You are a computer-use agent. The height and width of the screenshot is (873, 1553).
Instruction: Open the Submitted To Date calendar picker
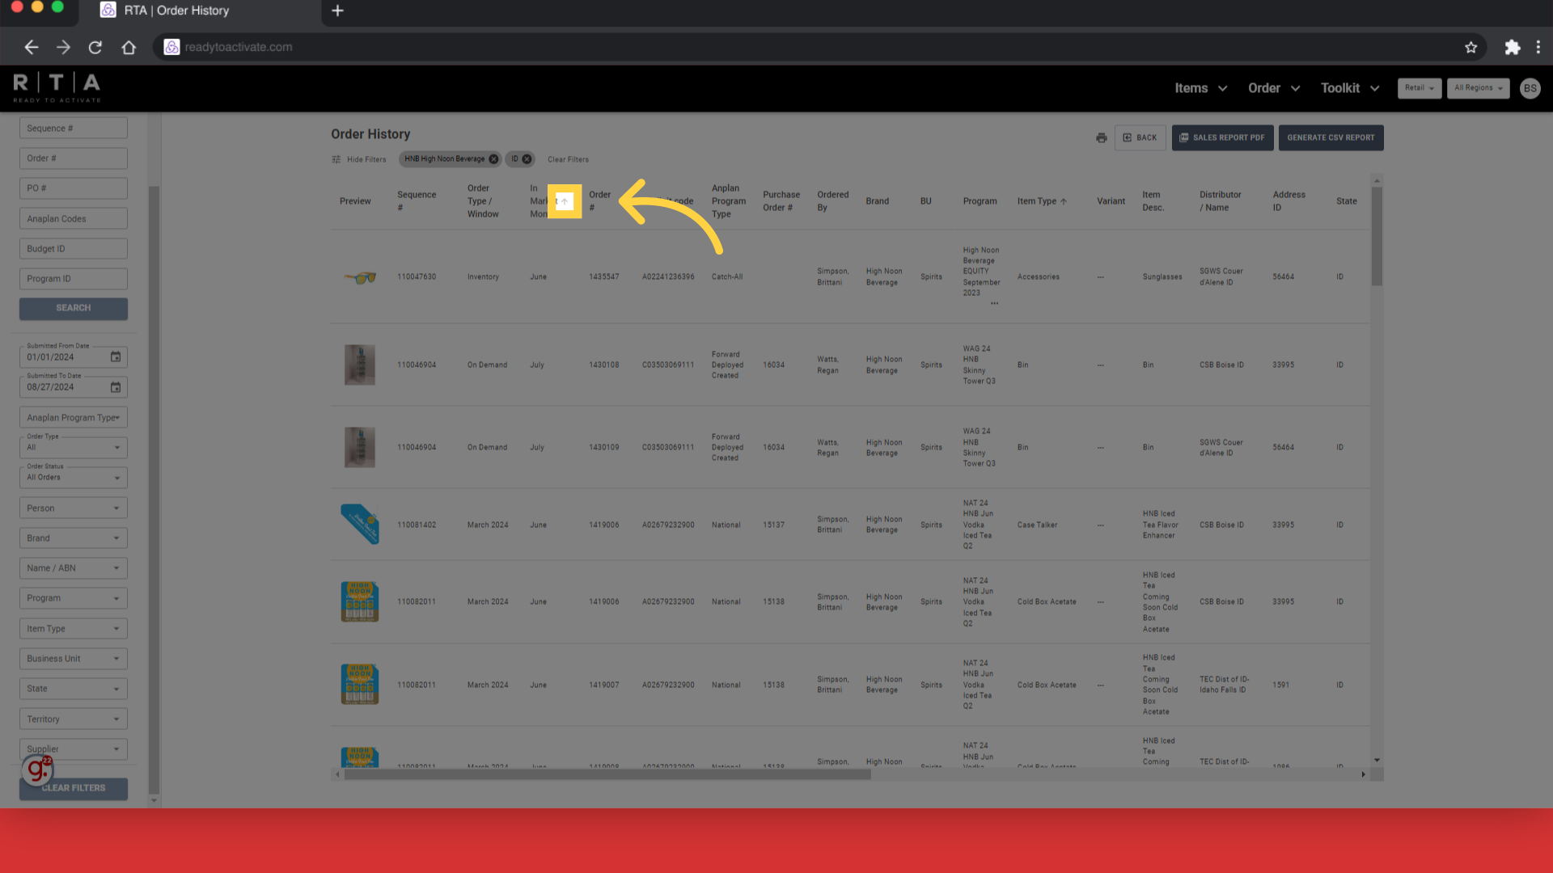tap(116, 387)
